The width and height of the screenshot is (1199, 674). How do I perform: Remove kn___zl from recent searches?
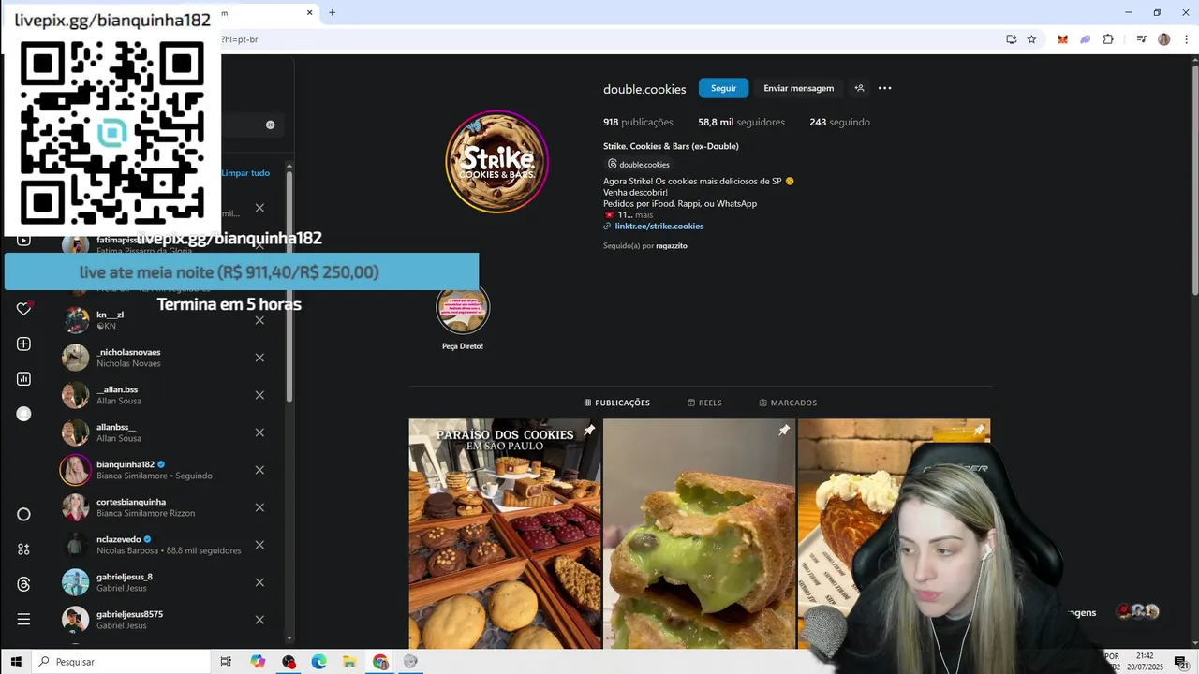[x=259, y=320]
